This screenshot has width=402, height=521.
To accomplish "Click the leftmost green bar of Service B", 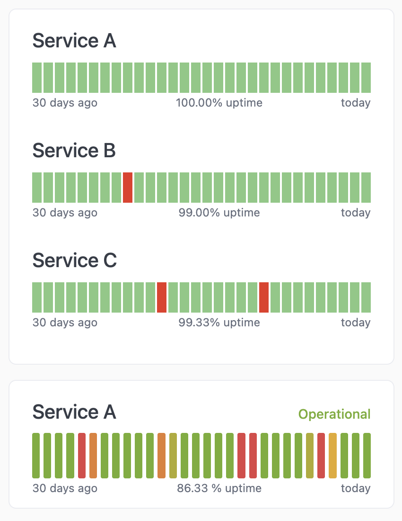I will [x=36, y=187].
